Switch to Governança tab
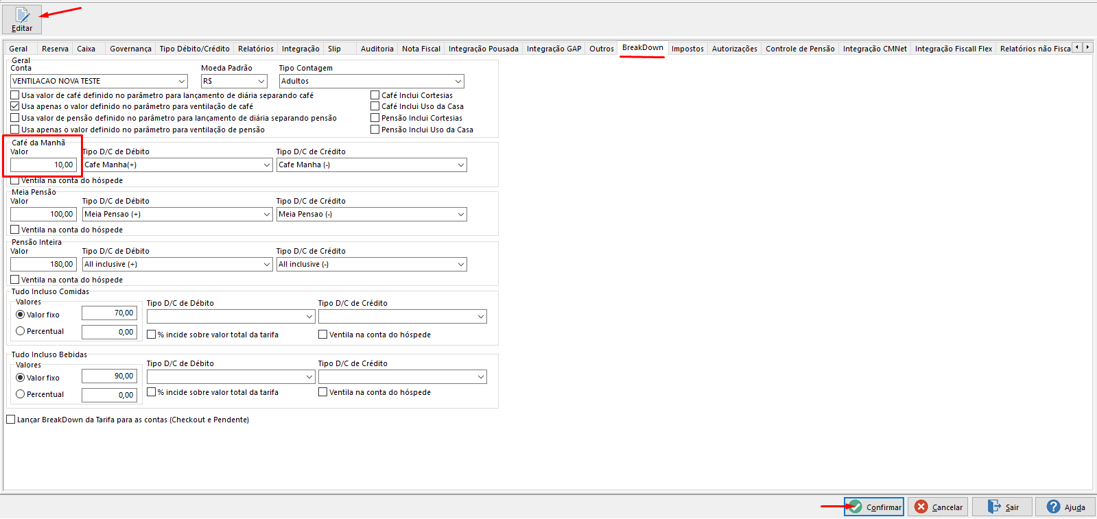The image size is (1097, 519). 130,49
